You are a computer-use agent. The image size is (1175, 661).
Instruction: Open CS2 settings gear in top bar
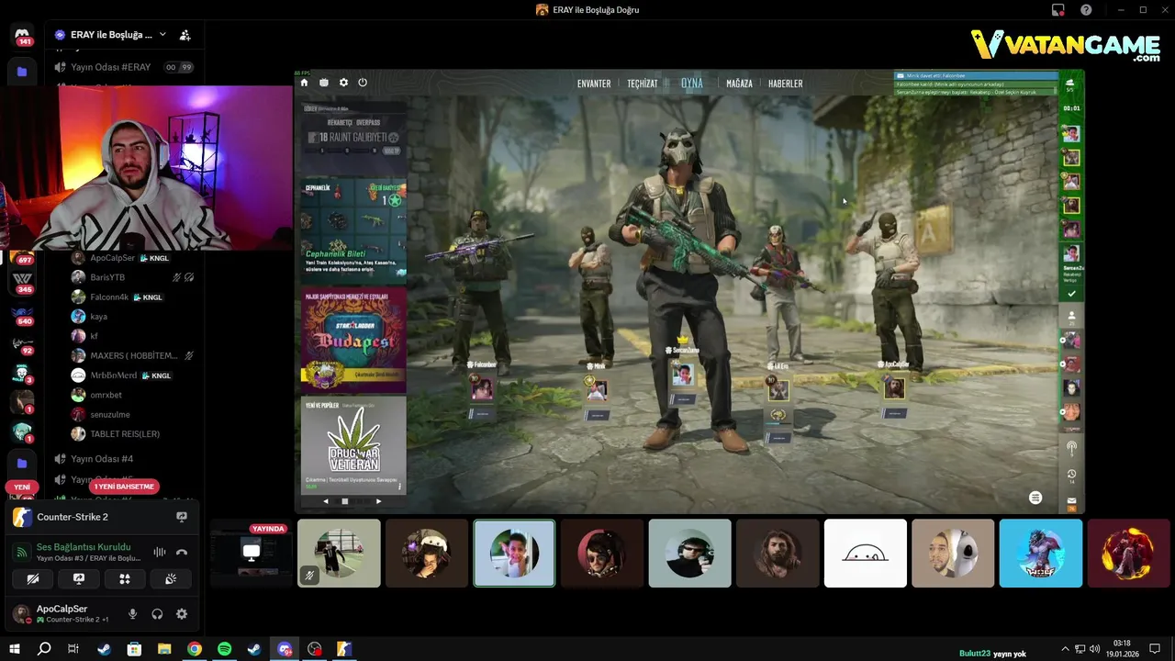[x=343, y=83]
